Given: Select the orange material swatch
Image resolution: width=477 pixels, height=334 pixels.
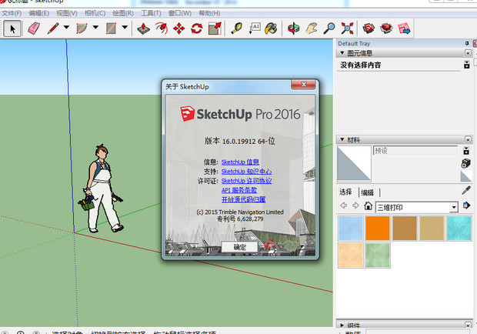Looking at the screenshot, I should pos(377,228).
